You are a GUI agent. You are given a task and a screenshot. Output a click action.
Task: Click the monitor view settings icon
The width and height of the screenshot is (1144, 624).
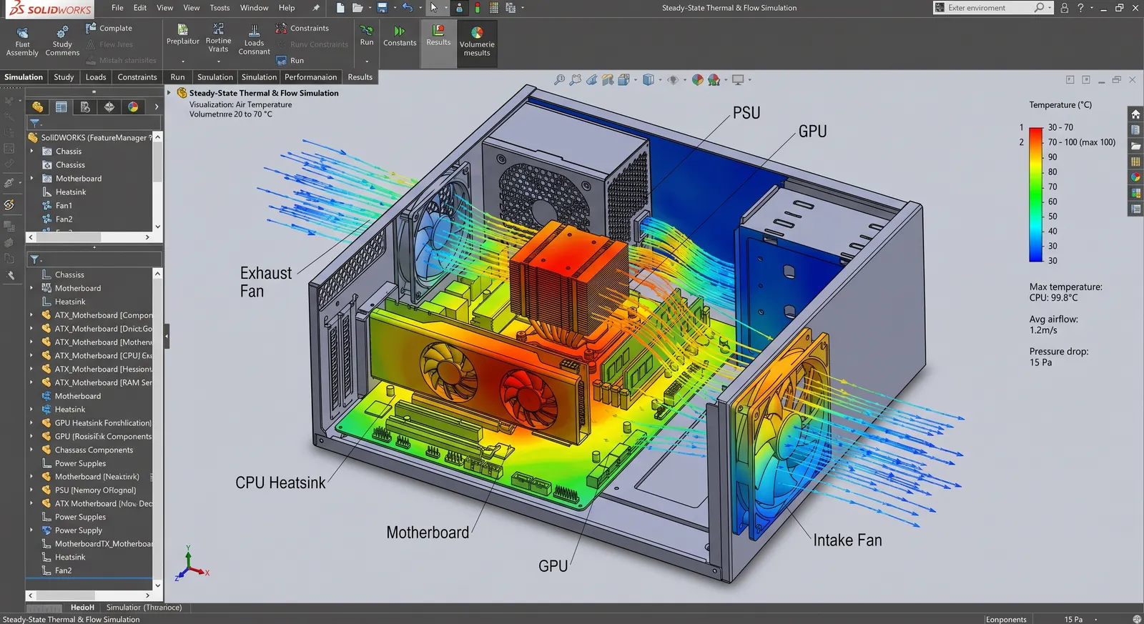coord(738,79)
